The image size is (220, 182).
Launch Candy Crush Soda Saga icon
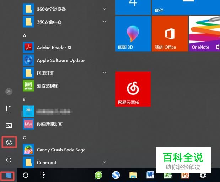tap(28, 150)
